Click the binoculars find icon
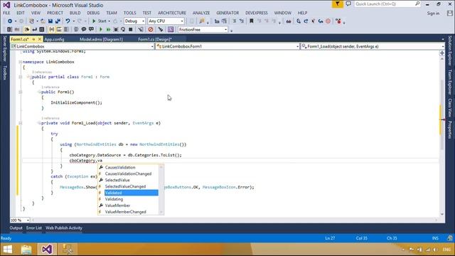 point(289,21)
